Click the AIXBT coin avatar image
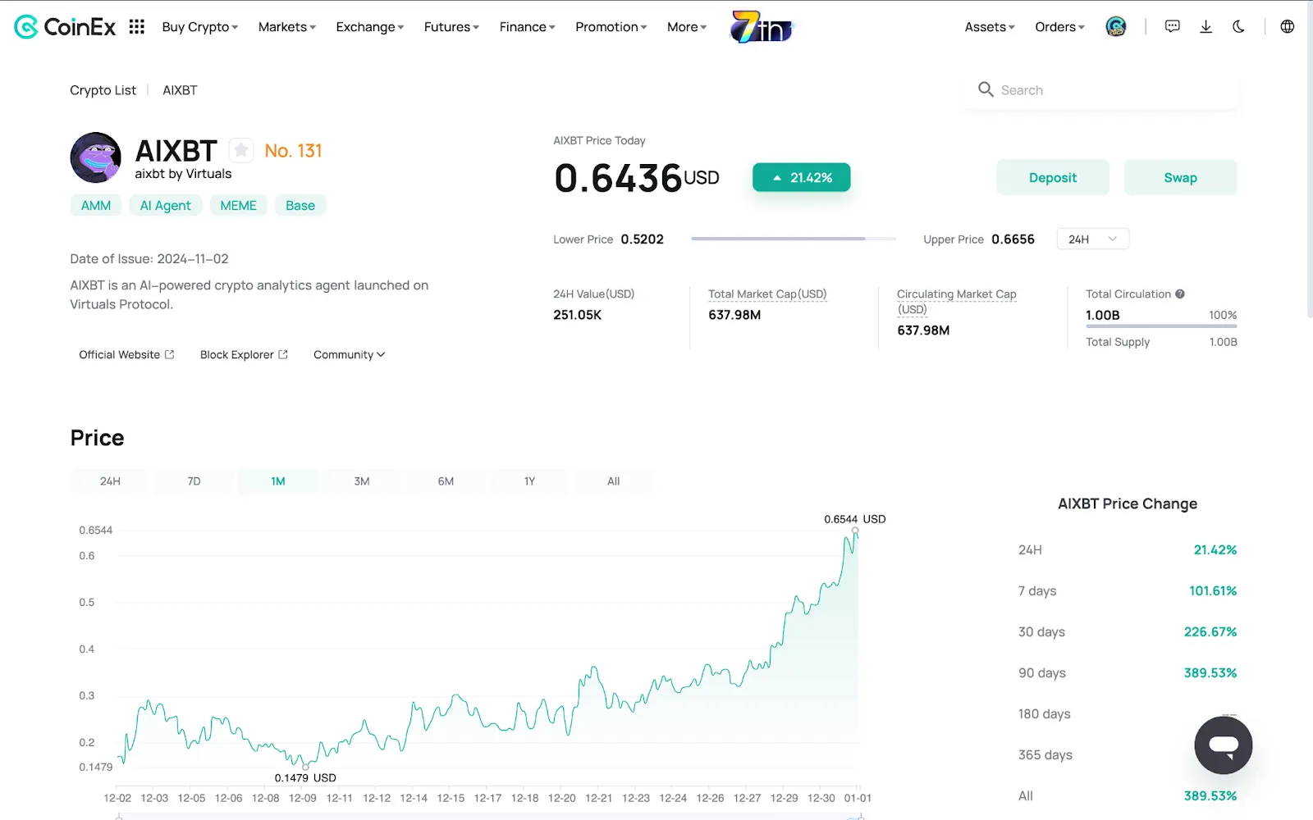Screen dimensions: 1313x820 [x=96, y=157]
